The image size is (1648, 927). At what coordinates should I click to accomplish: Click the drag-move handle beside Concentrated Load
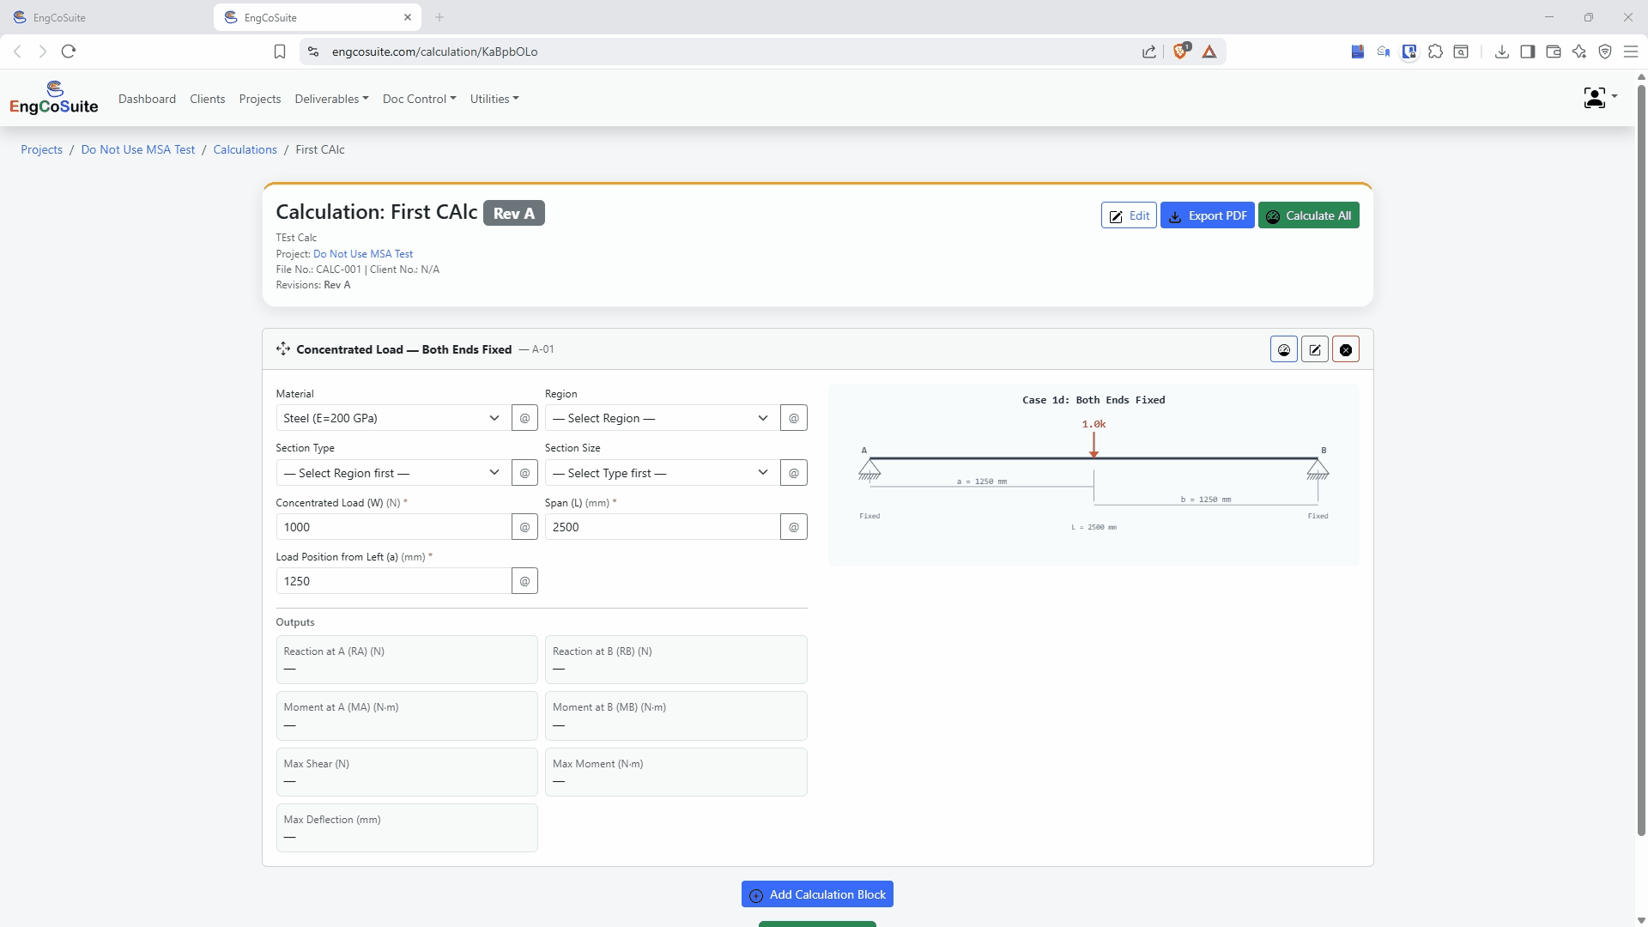283,348
